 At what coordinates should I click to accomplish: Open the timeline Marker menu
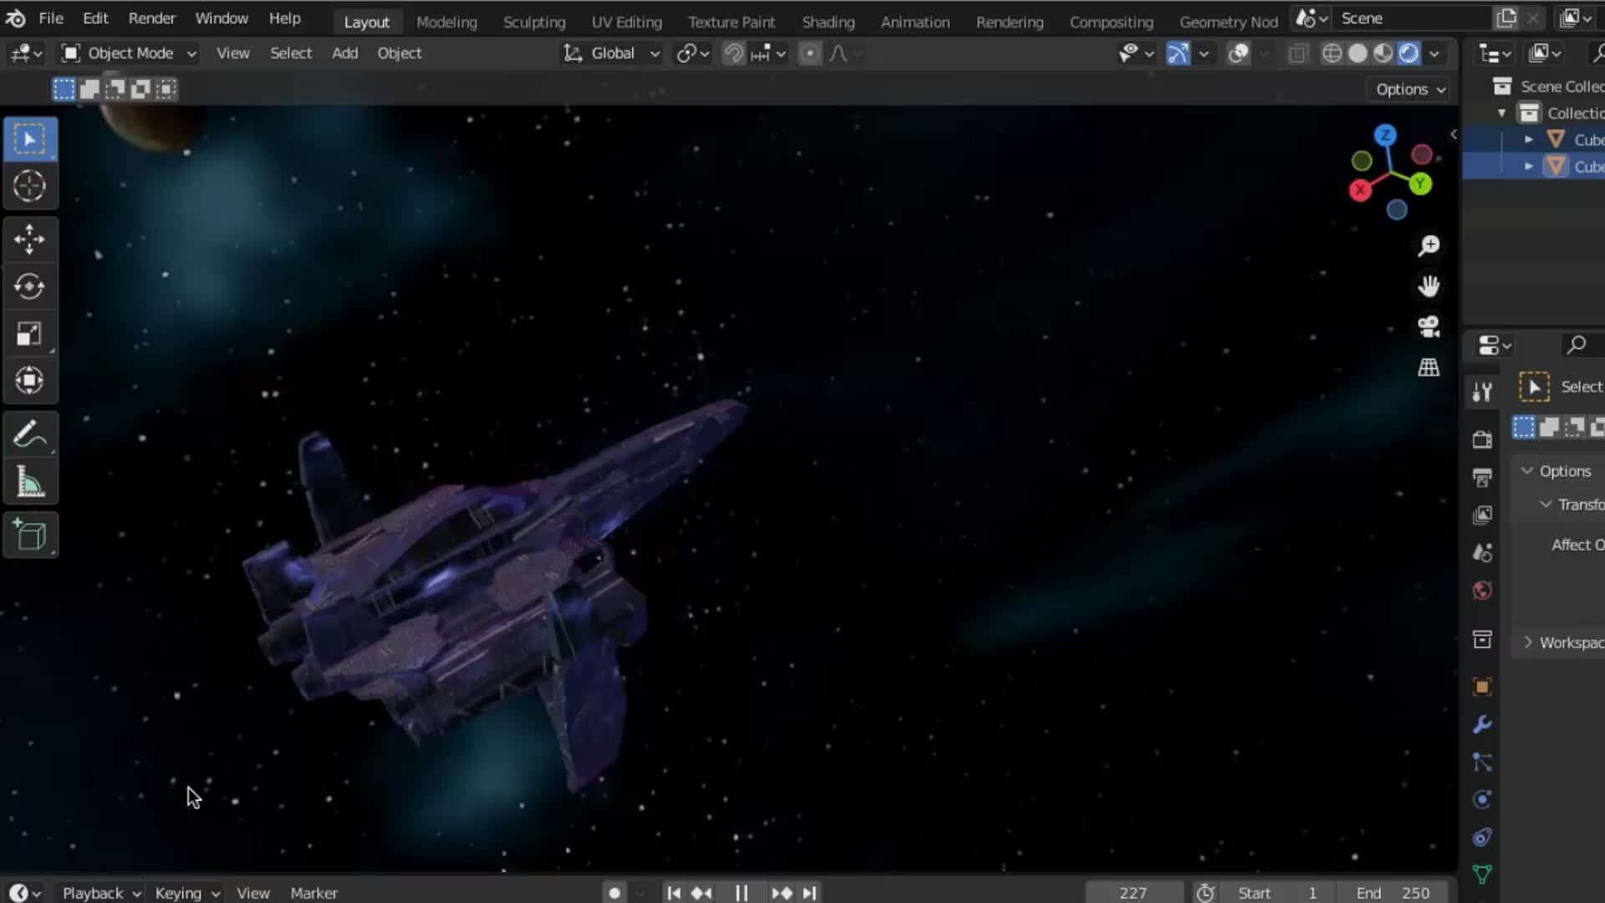tap(313, 893)
